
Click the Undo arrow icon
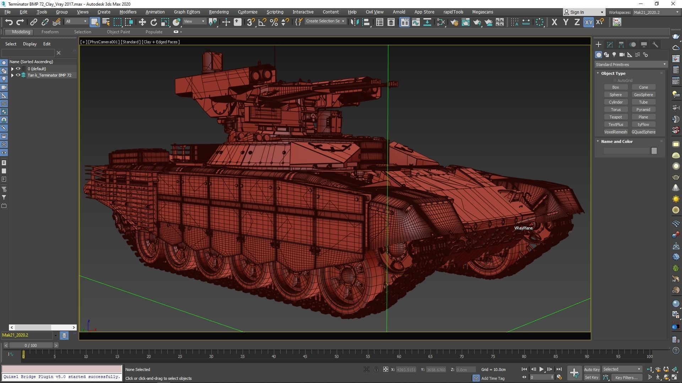tap(9, 22)
